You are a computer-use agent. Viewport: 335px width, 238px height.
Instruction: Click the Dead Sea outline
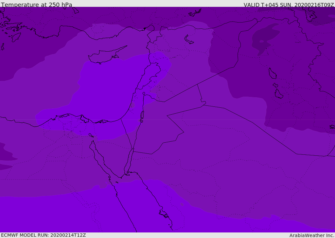click(x=142, y=115)
